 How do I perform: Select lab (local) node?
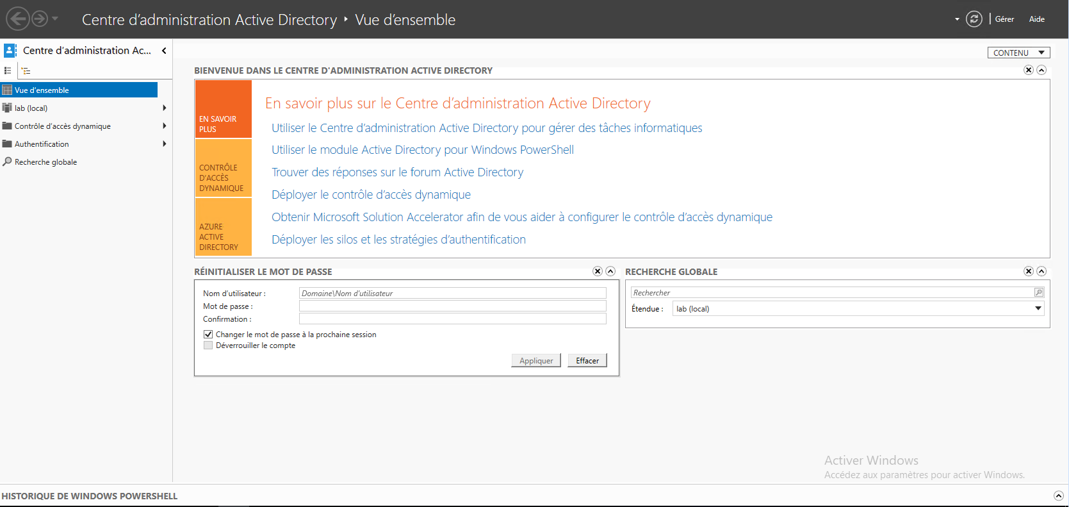[31, 108]
